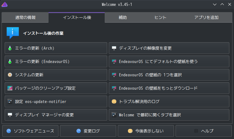Viewport: 234px width, 139px height.
Task: Open ソフトウェアニュース
Action: [30, 131]
